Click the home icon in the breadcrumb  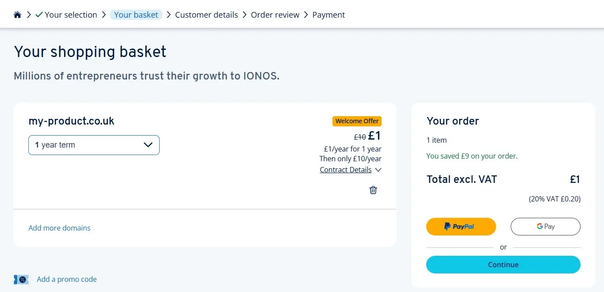coord(17,14)
